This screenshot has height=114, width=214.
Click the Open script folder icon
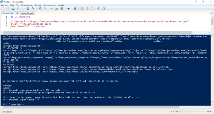click(x=8, y=9)
